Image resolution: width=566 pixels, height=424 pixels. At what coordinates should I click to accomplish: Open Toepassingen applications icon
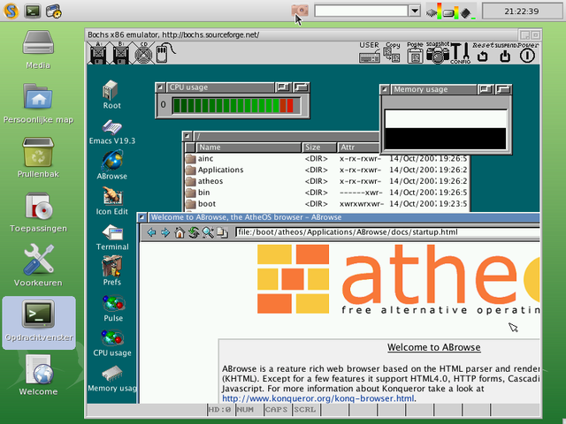pyautogui.click(x=38, y=212)
